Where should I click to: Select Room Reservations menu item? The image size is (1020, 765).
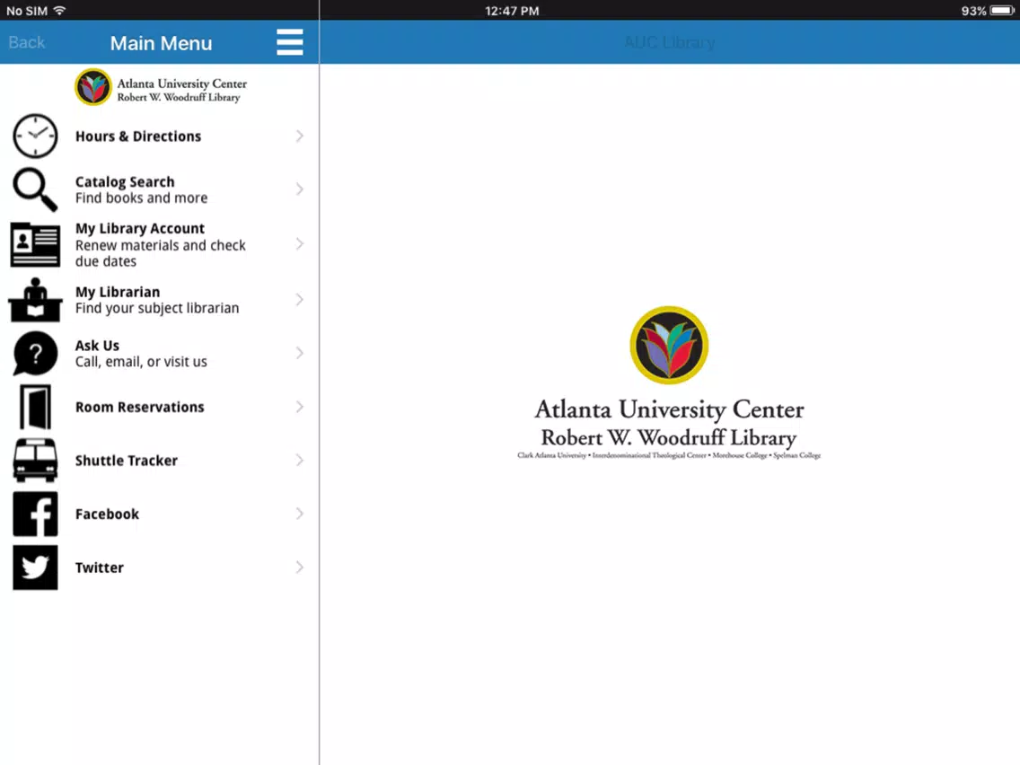(x=160, y=408)
